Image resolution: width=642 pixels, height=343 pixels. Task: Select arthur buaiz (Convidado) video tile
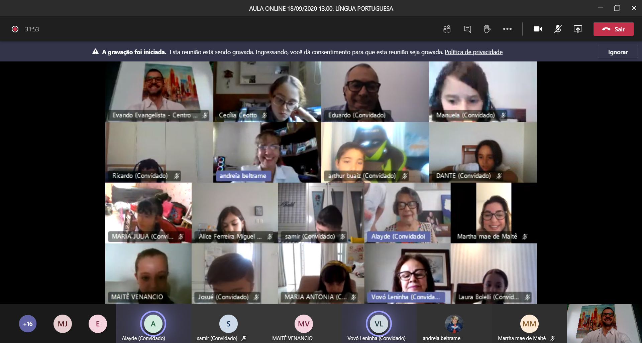tap(375, 152)
